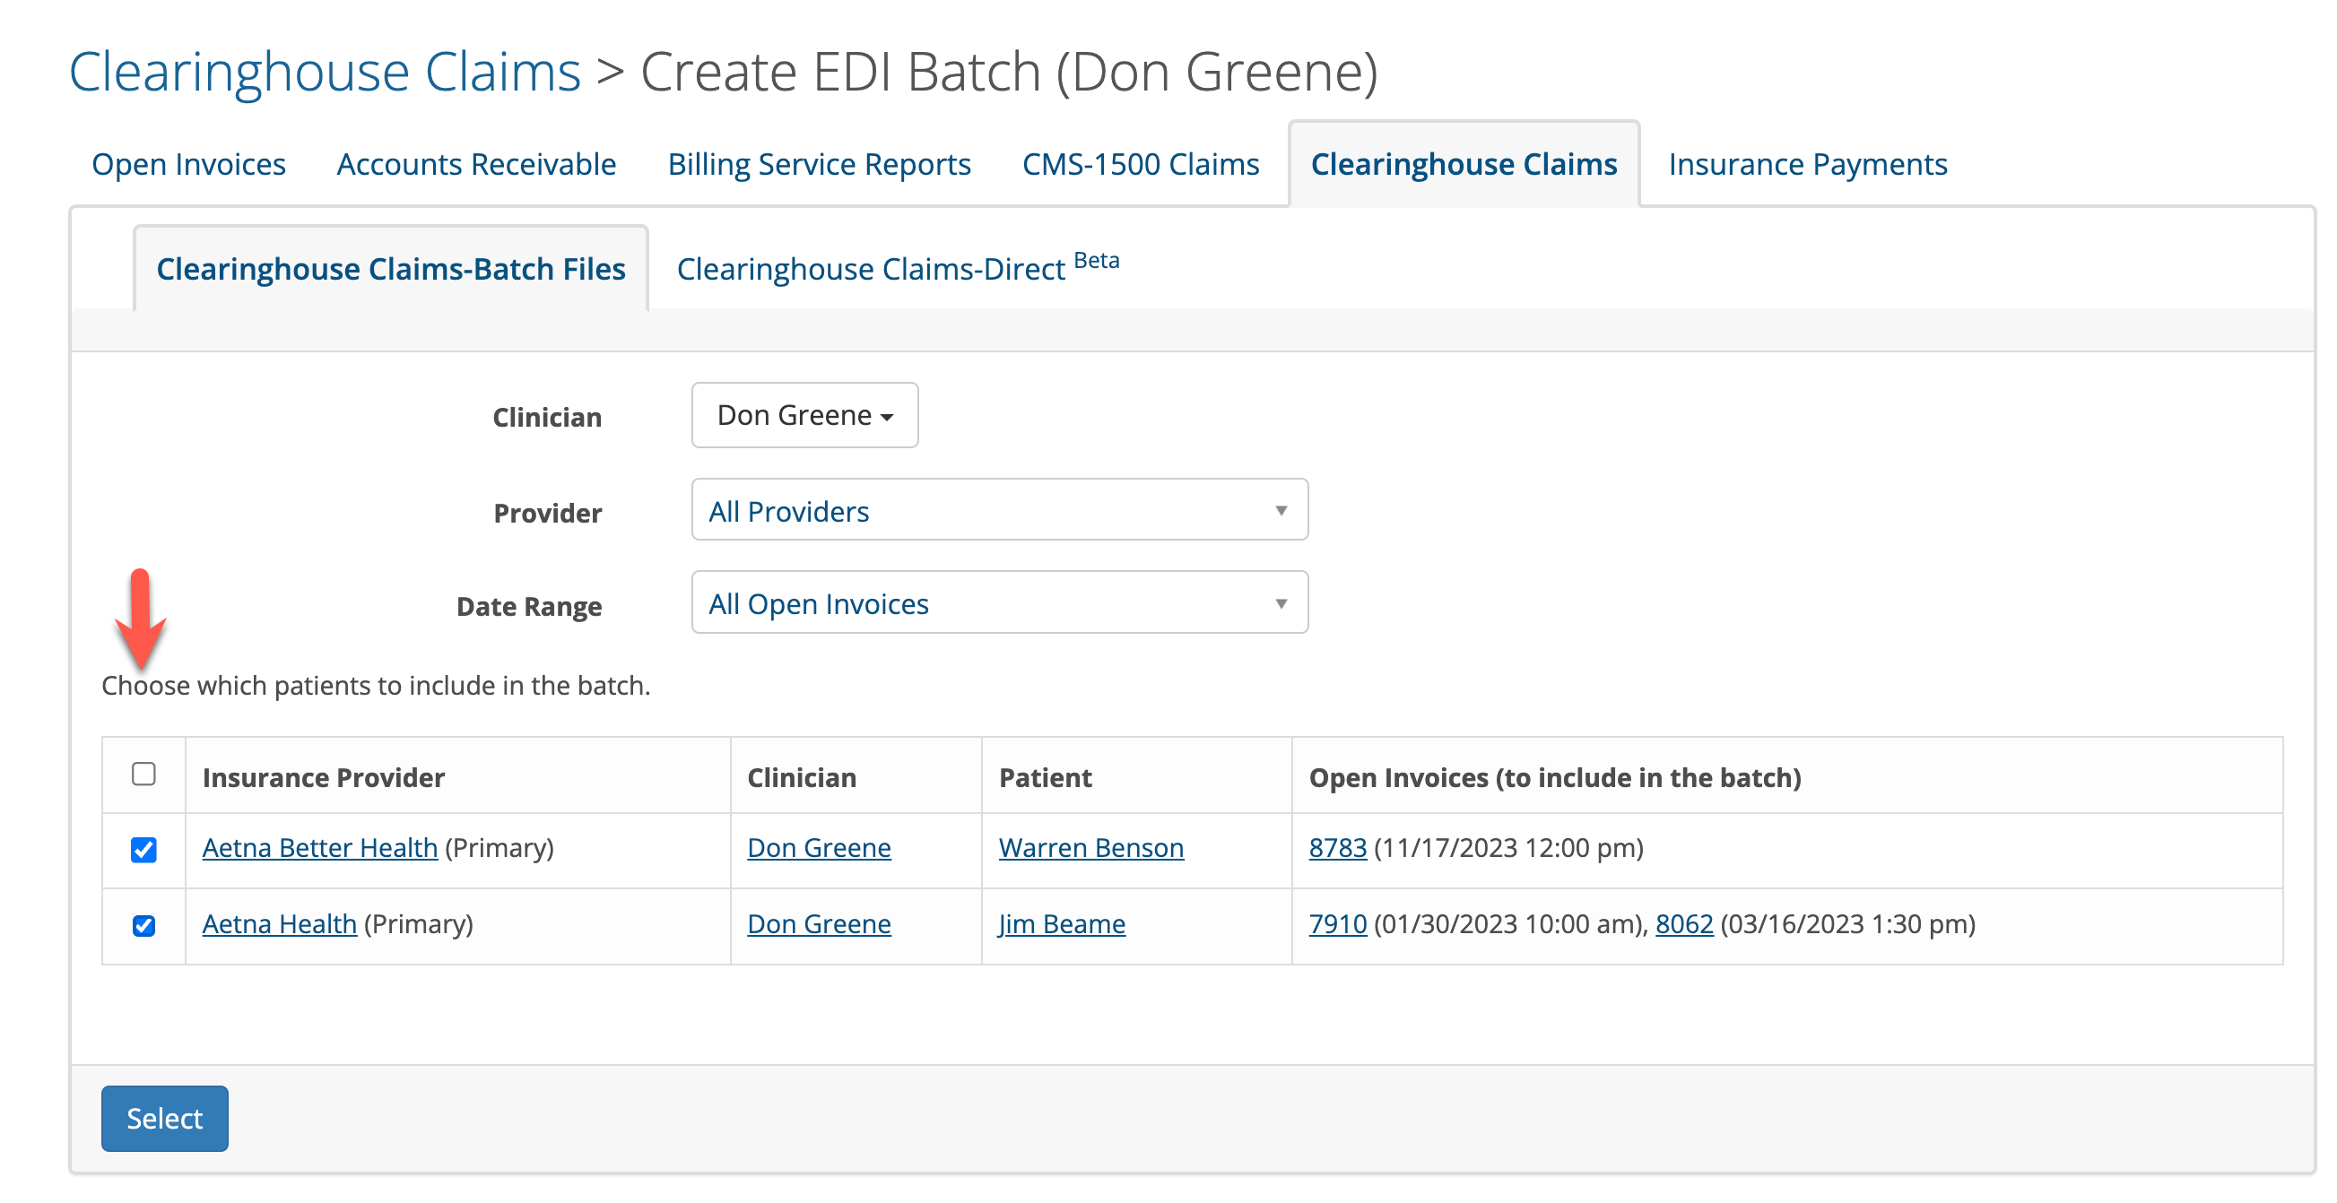Image resolution: width=2337 pixels, height=1203 pixels.
Task: Open invoice 8062 link
Action: click(x=1683, y=924)
